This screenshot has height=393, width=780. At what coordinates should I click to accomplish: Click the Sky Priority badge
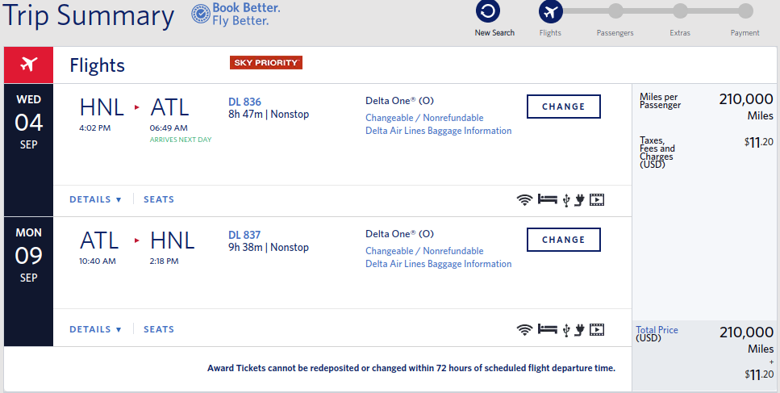tap(266, 62)
